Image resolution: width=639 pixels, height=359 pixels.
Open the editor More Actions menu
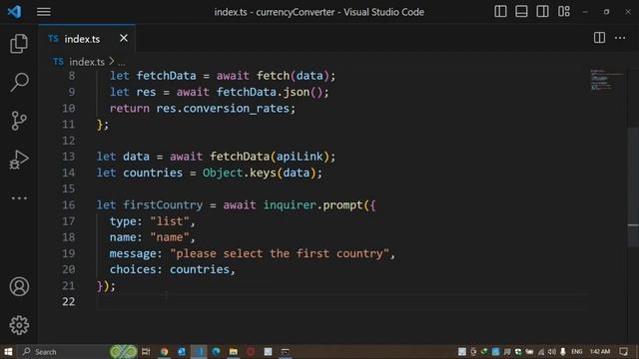tap(620, 38)
